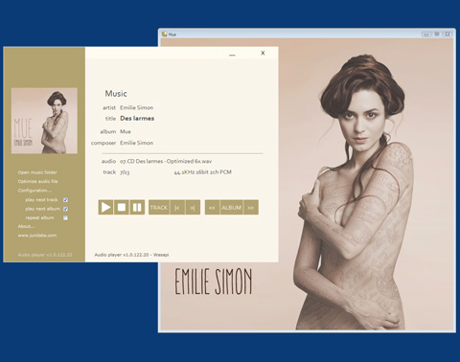Click the Mue album cover thumbnail
Screen dimensions: 460x362
click(x=44, y=121)
